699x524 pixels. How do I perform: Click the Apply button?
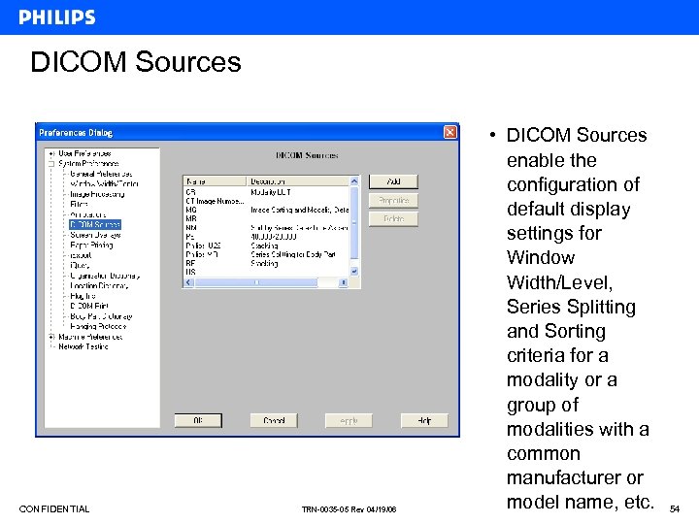[349, 420]
